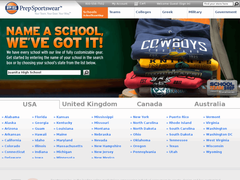Click the top store search magnifier button
The width and height of the screenshot is (240, 180).
point(236,4)
